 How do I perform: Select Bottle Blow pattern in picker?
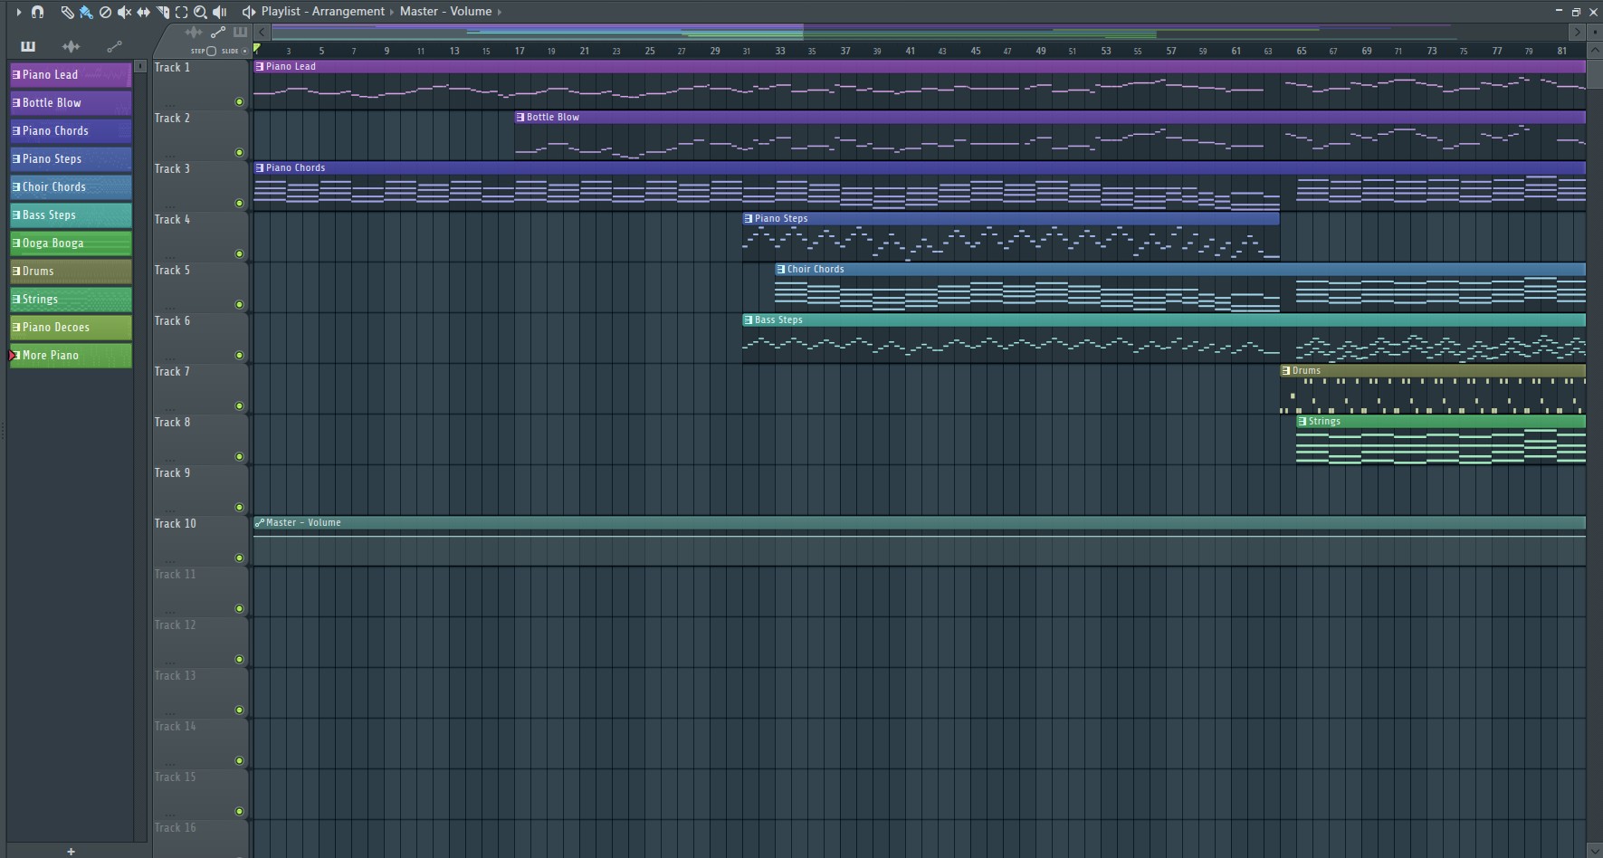tap(71, 103)
